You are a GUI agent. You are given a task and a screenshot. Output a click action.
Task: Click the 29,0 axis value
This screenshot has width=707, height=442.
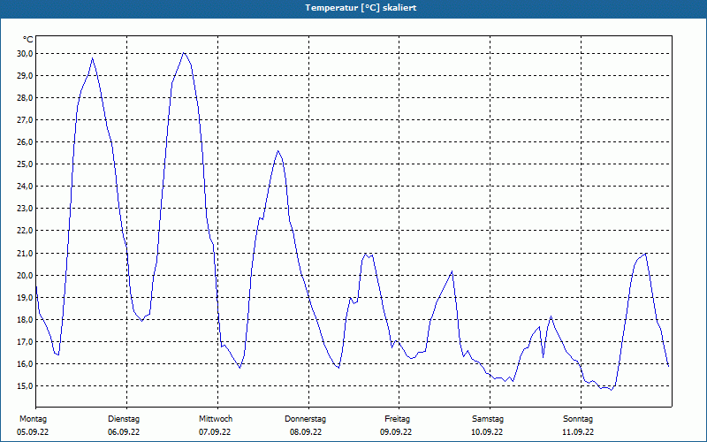pos(25,76)
